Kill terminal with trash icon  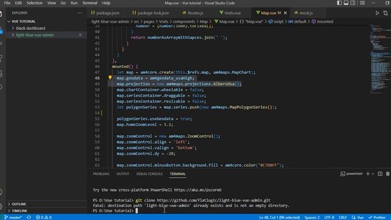[x=388, y=174]
